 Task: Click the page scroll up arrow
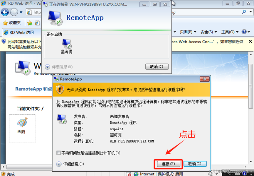pos(251,55)
